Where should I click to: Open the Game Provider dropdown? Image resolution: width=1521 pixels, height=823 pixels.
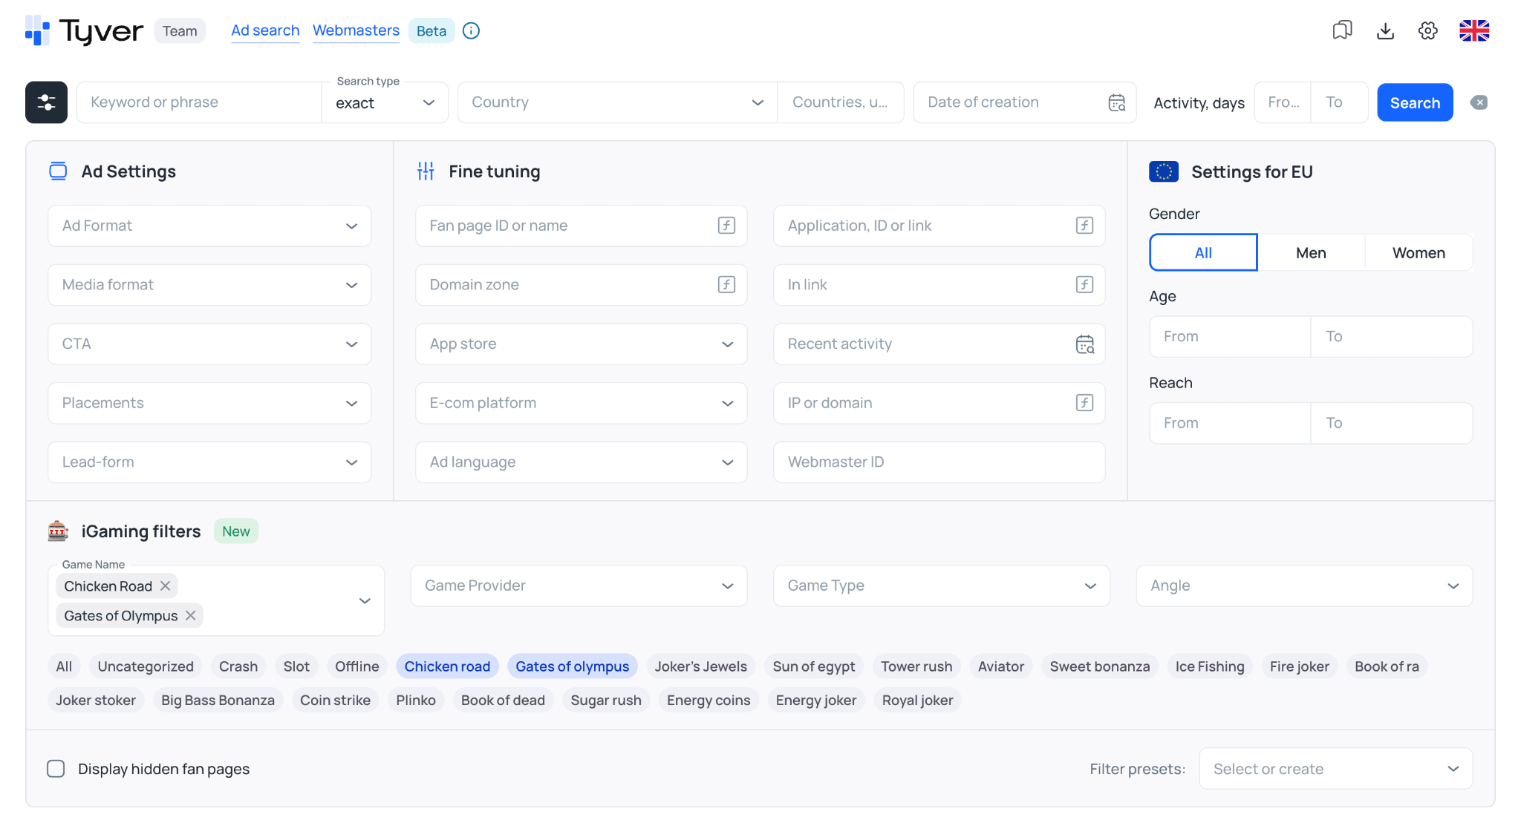579,586
